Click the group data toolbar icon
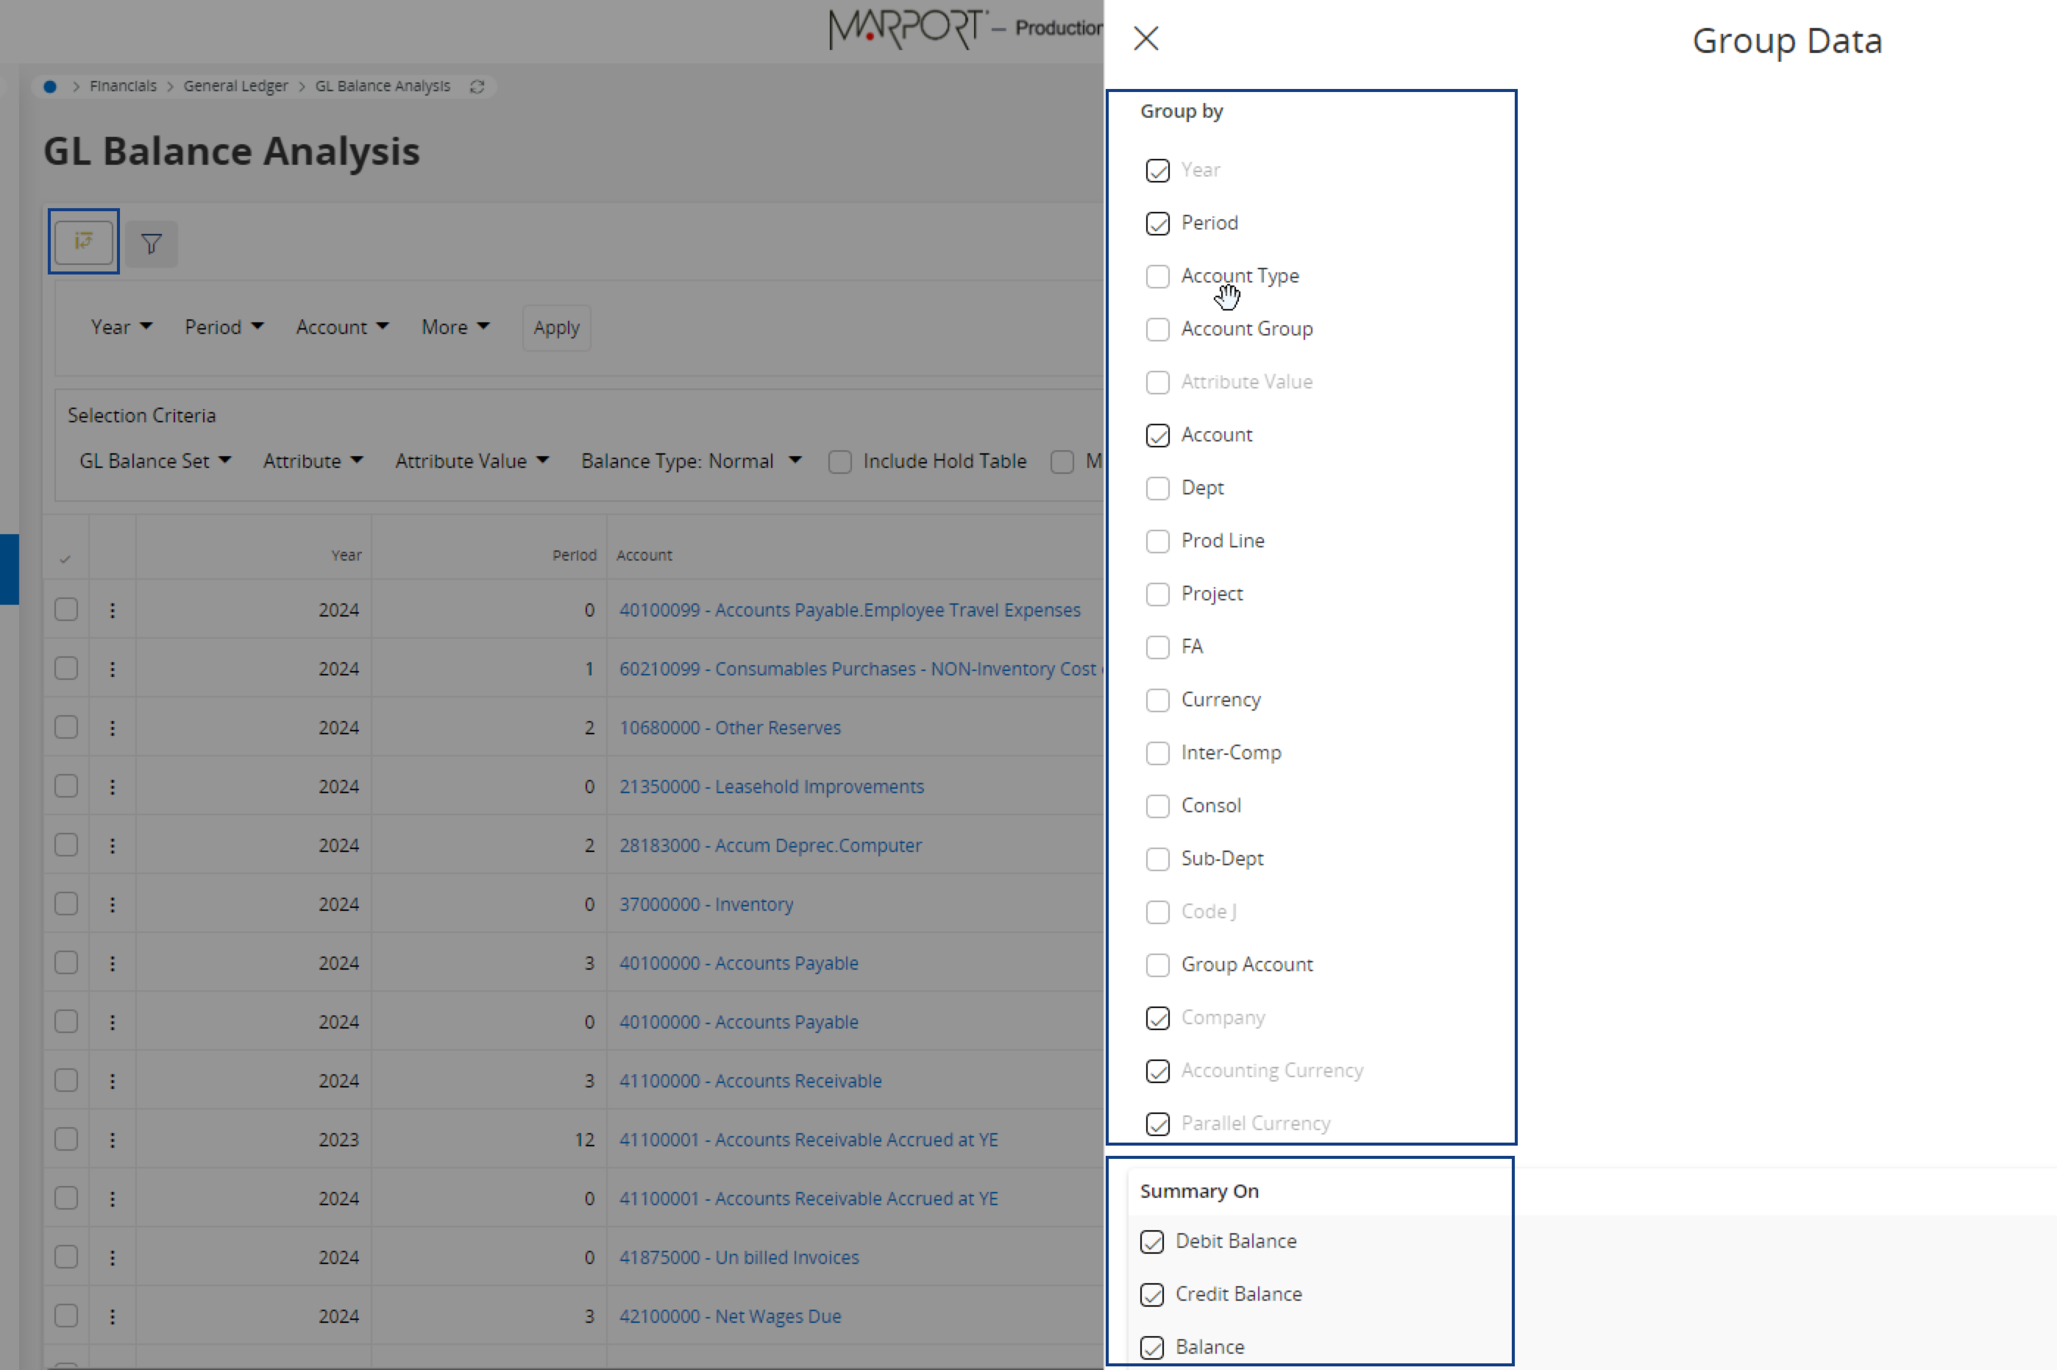The image size is (2057, 1370). [83, 242]
